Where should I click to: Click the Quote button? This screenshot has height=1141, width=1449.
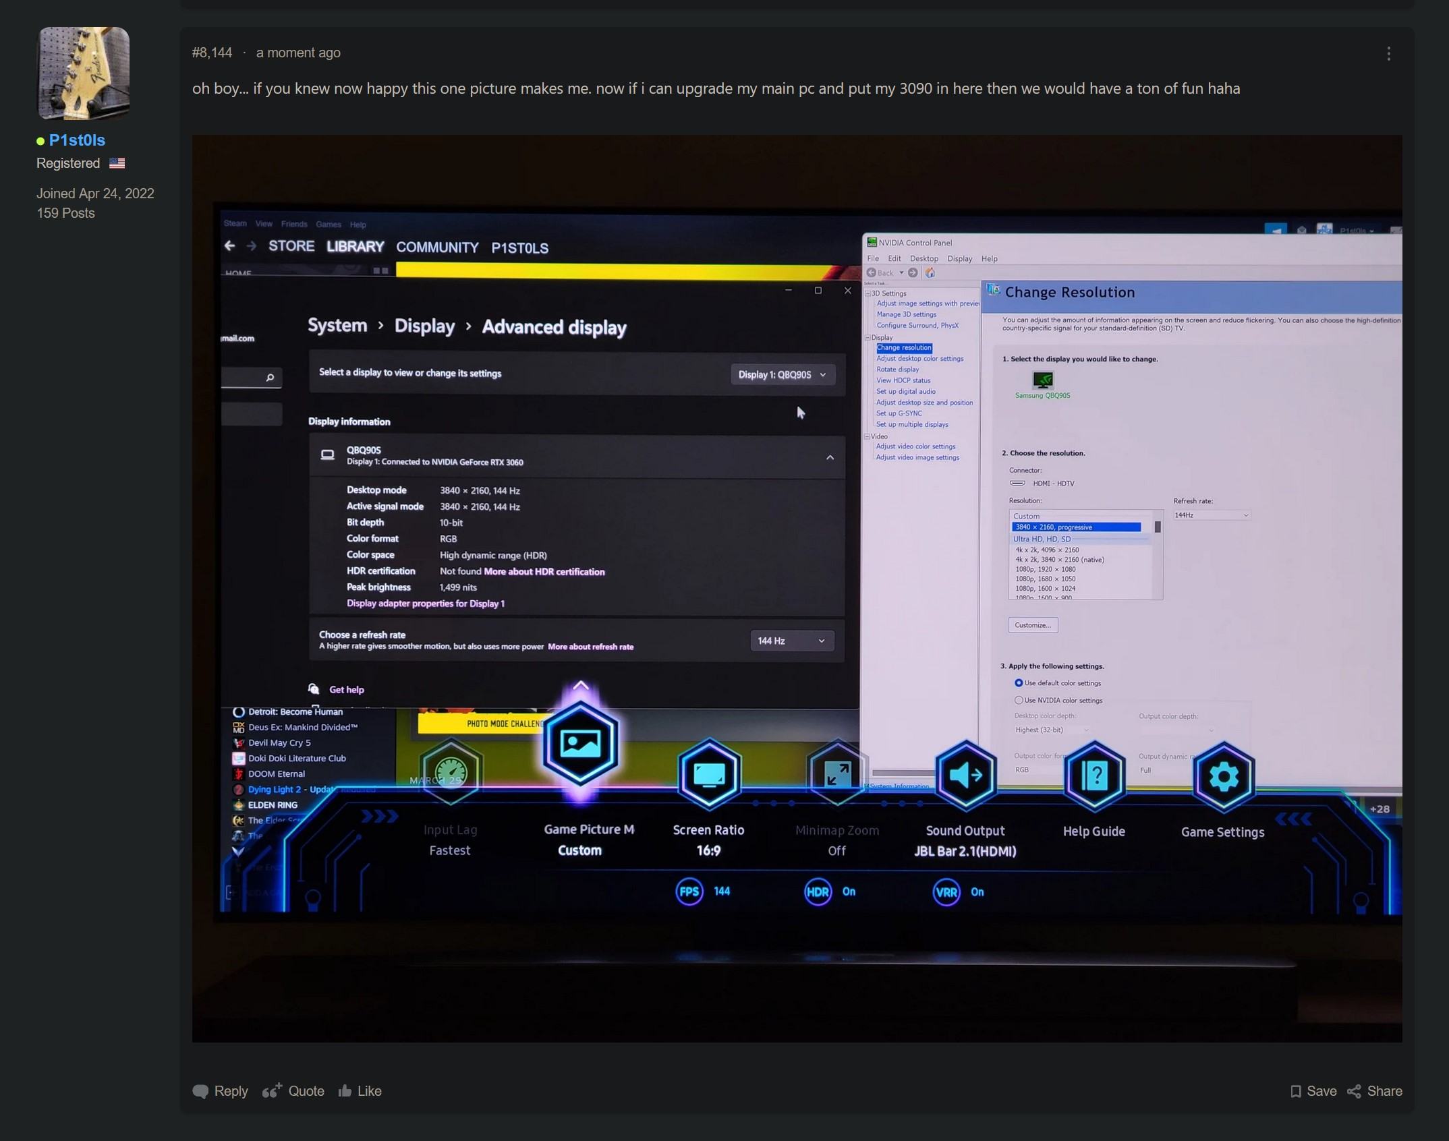click(293, 1091)
